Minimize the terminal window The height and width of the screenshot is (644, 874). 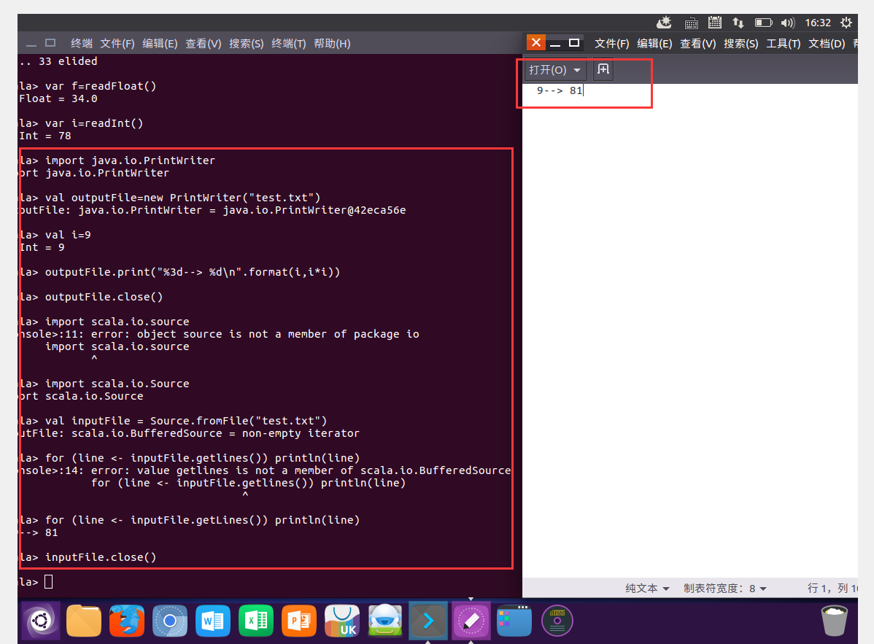pos(31,44)
